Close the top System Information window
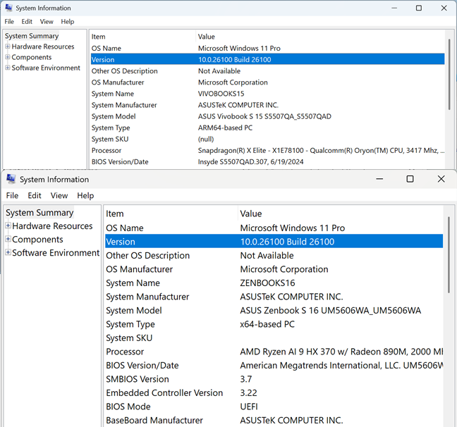 coord(444,8)
